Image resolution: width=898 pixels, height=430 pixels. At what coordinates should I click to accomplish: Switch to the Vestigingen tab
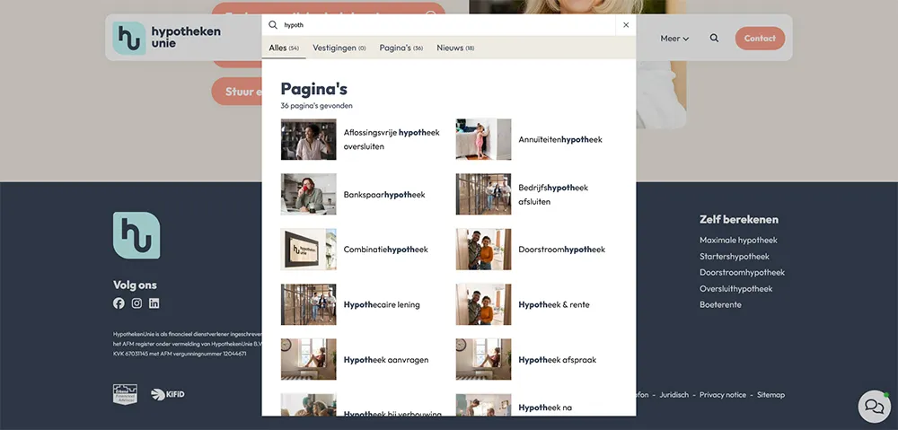tap(339, 48)
